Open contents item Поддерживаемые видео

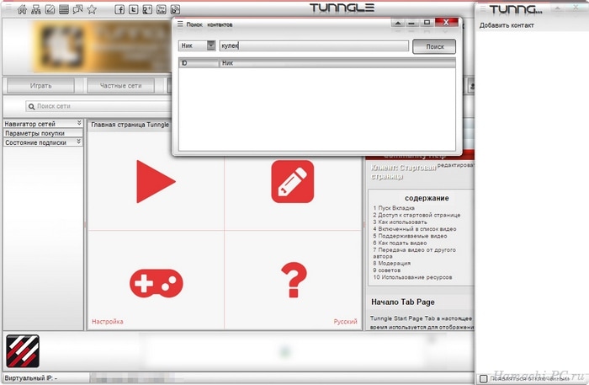[x=411, y=236]
